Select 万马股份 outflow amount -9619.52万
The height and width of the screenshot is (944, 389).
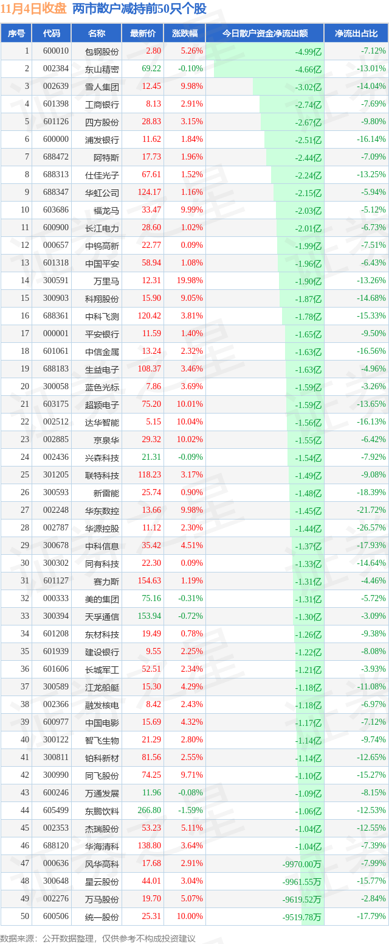click(302, 900)
